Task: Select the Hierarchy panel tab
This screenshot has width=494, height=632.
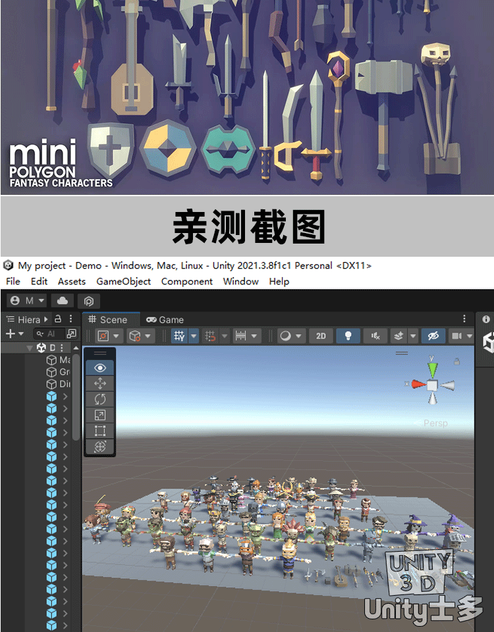Action: click(26, 320)
